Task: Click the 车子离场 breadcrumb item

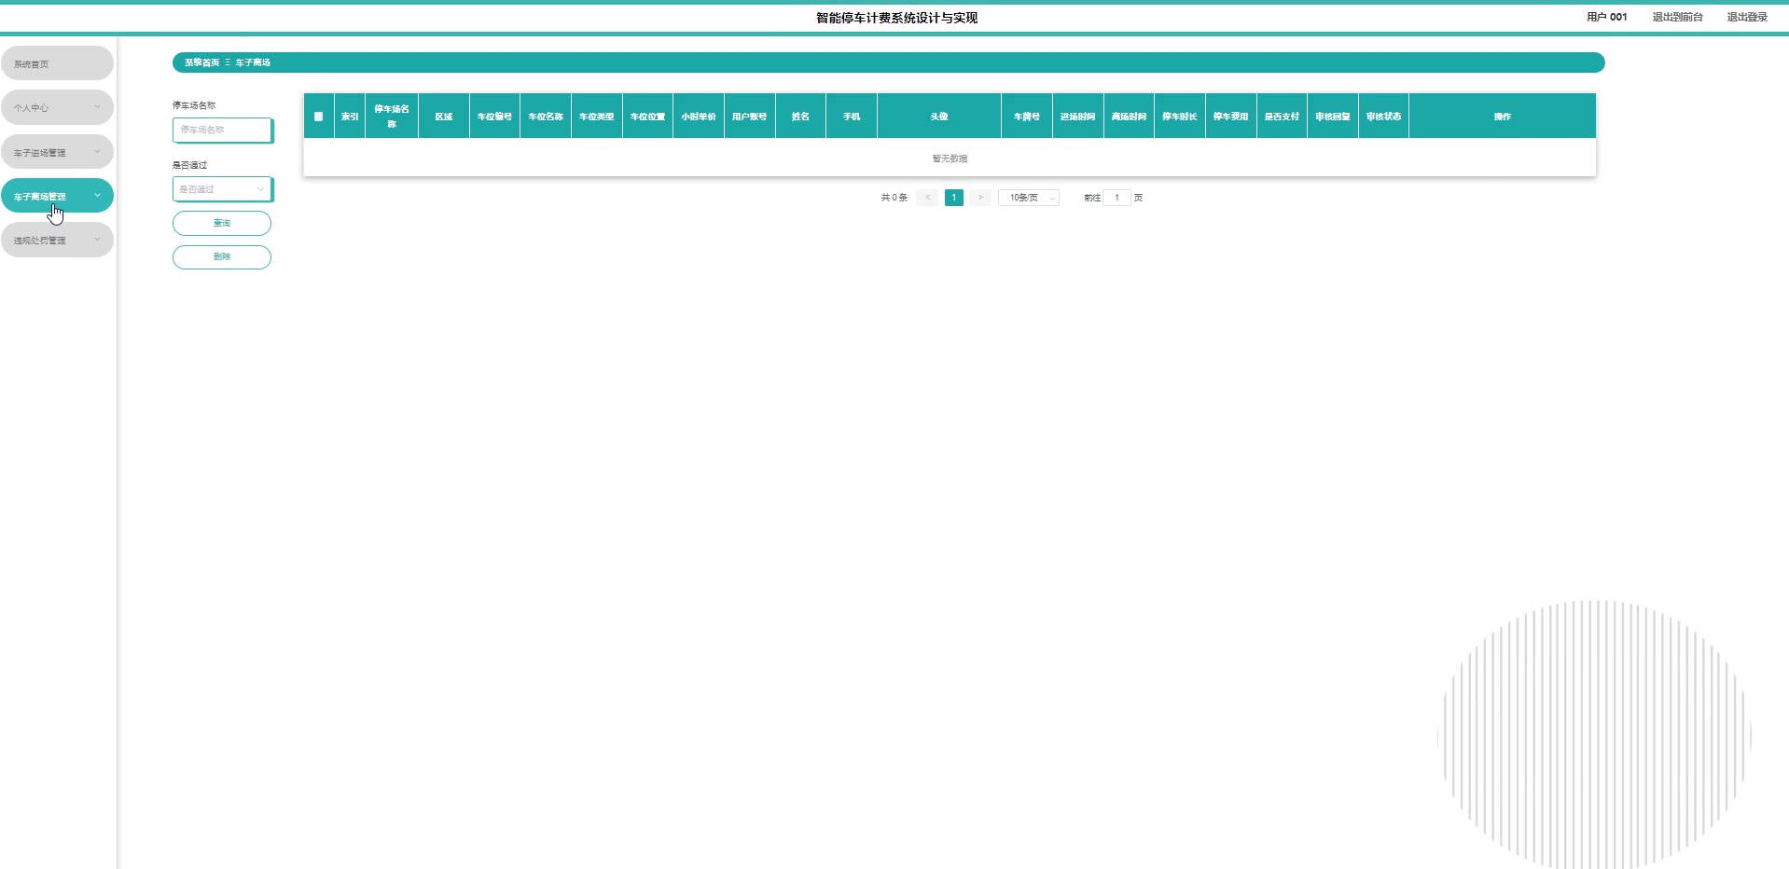Action: pos(253,62)
